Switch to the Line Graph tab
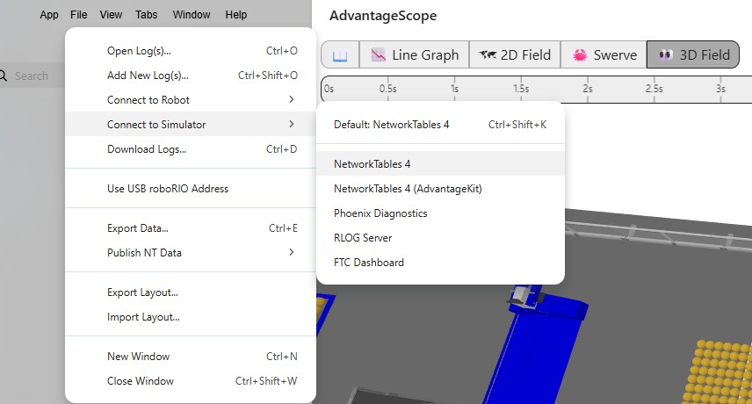Screen dimensions: 752x404 pos(415,55)
